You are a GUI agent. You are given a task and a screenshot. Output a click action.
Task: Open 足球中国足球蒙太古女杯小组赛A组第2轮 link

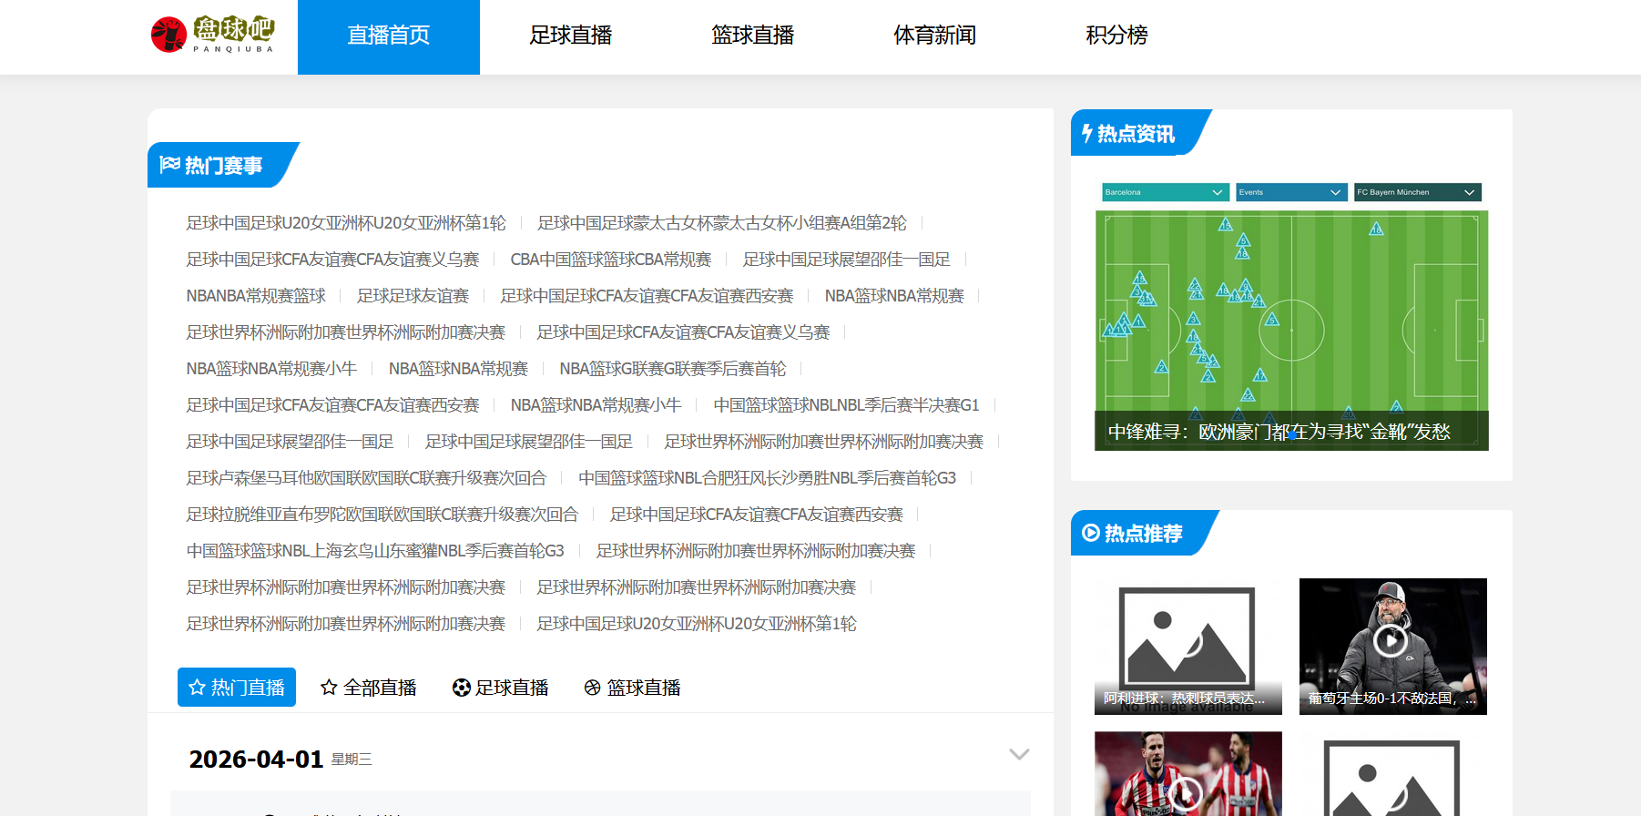point(722,223)
